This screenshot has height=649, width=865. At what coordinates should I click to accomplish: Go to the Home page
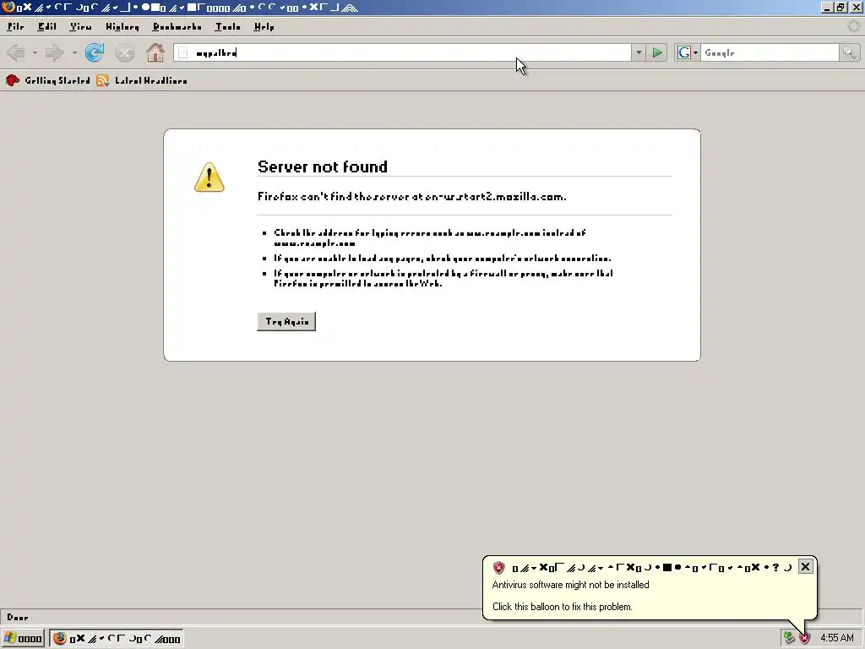click(155, 52)
